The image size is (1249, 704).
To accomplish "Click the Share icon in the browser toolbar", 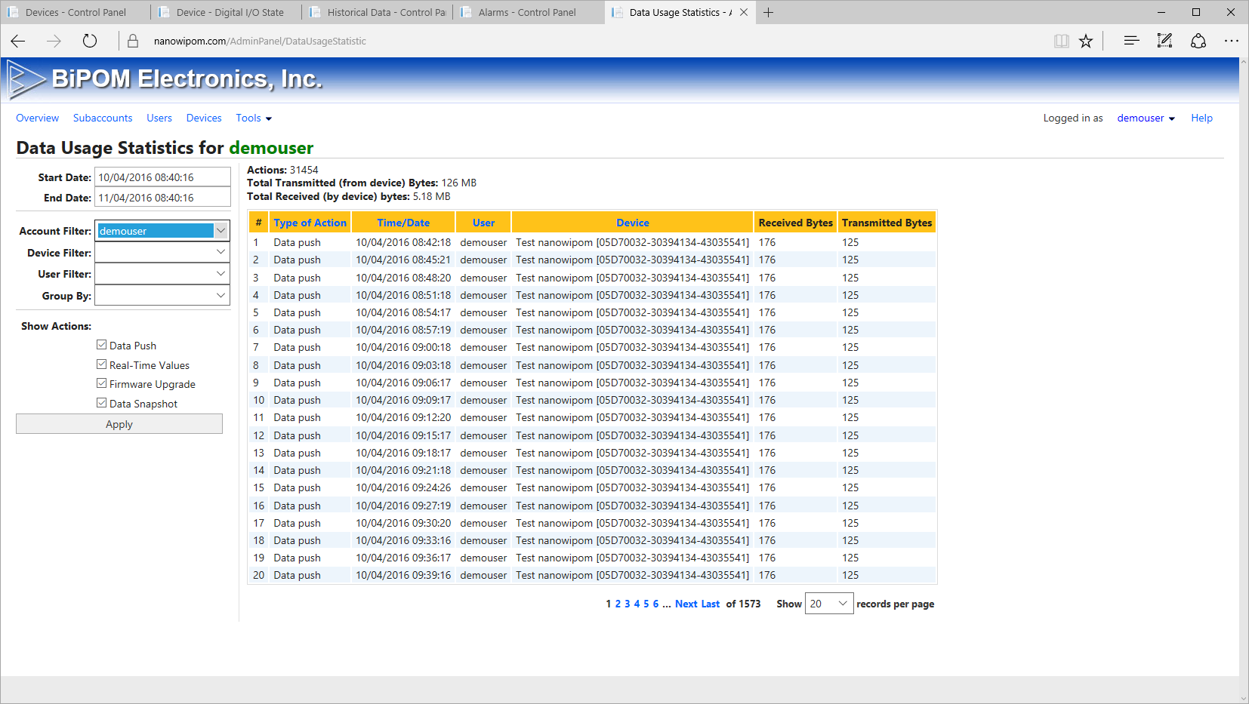I will point(1198,41).
